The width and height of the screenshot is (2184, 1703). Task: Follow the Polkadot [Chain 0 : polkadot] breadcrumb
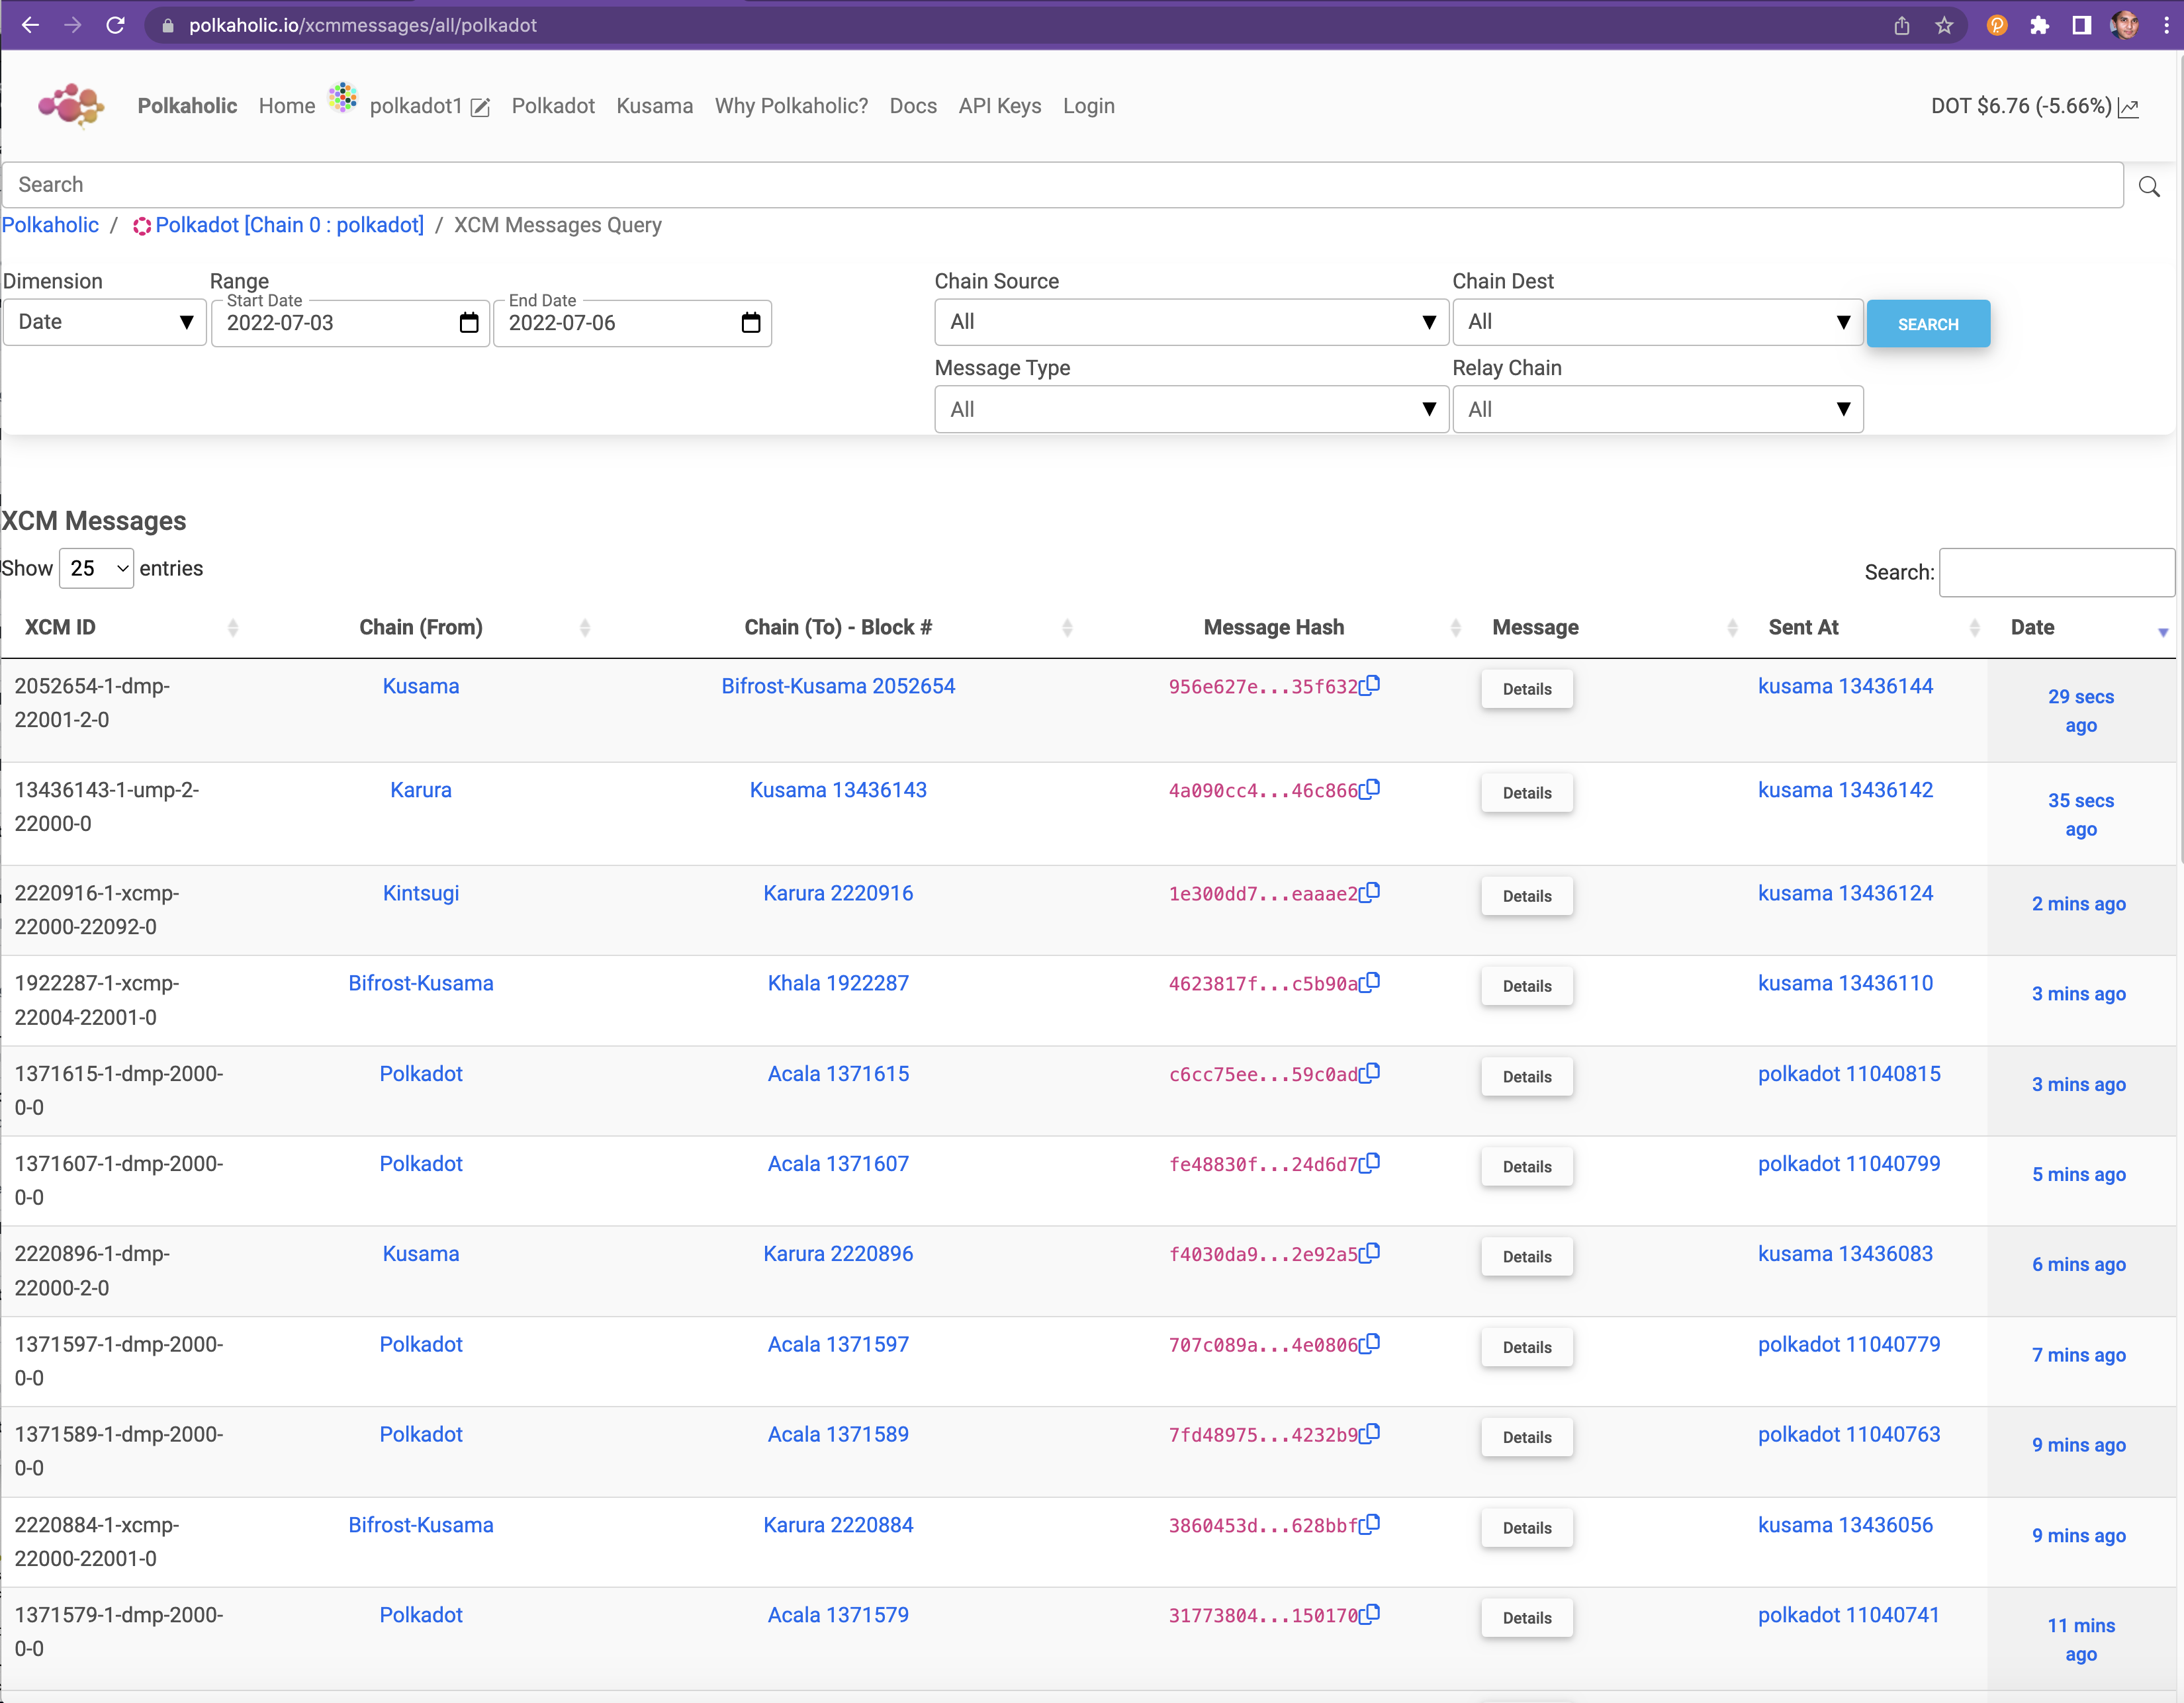pos(278,225)
